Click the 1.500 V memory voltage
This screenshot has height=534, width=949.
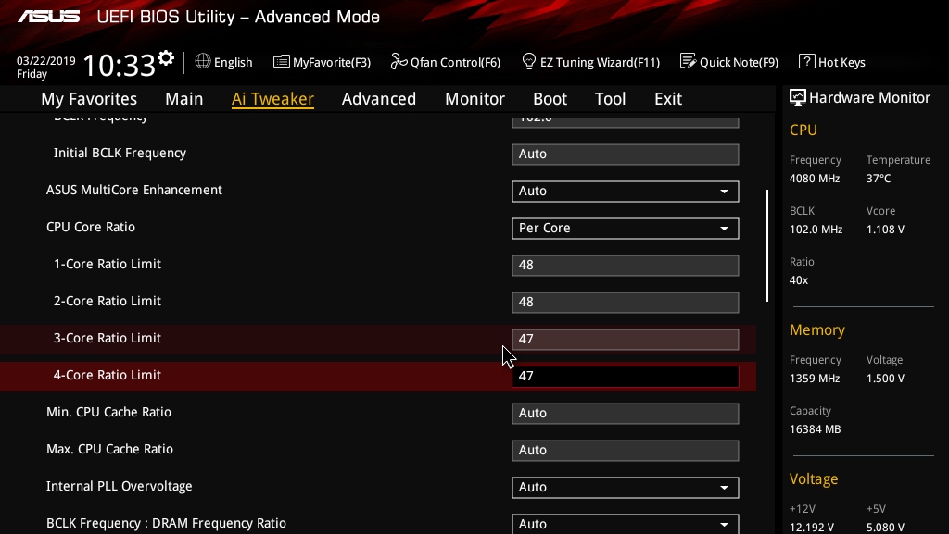[885, 379]
